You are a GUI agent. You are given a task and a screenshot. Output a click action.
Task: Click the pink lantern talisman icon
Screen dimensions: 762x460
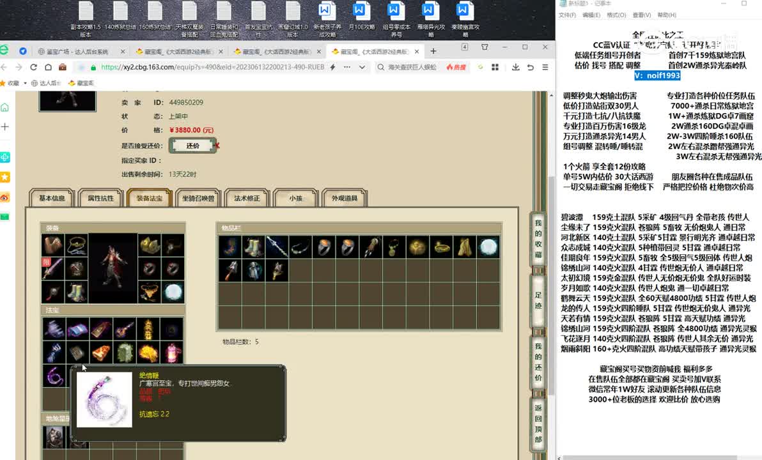(172, 353)
